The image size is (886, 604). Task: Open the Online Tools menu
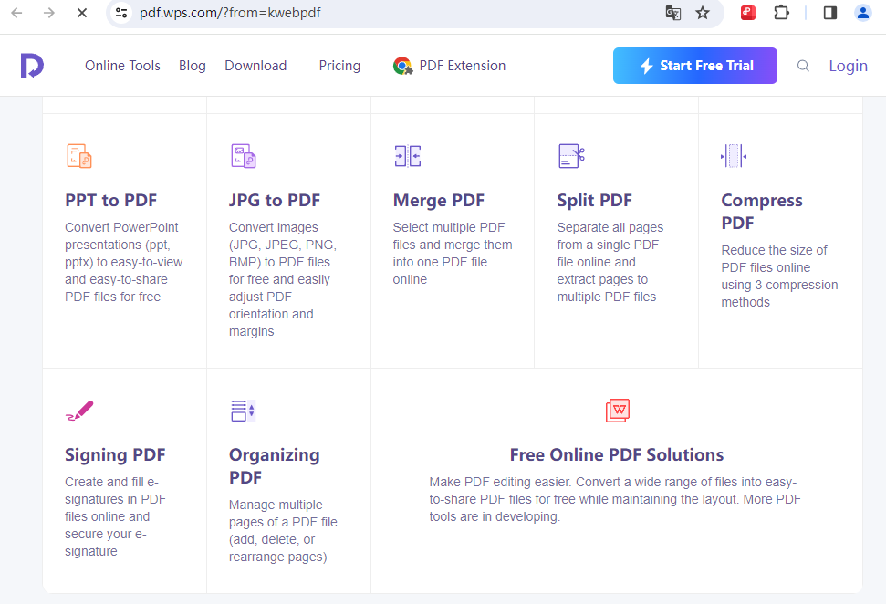(122, 66)
